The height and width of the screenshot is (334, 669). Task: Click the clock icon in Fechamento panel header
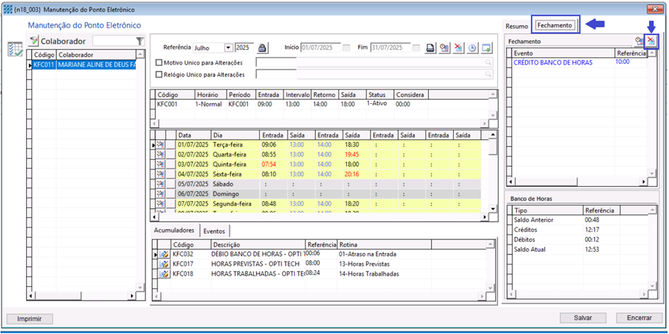[x=639, y=41]
